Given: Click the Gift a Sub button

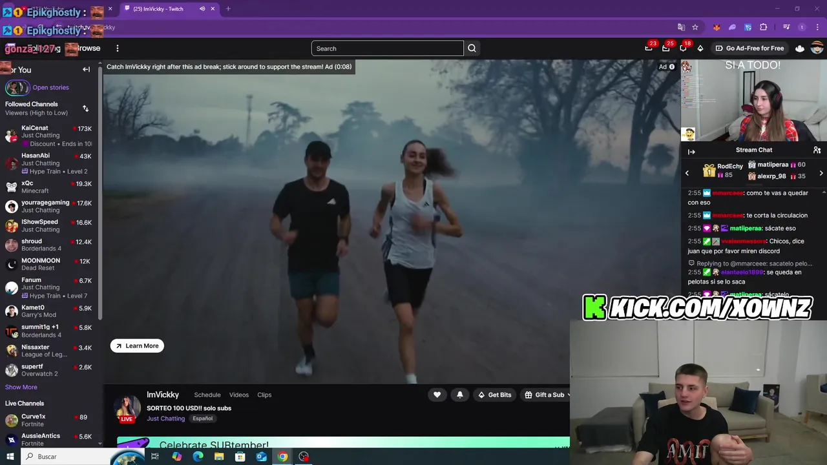Looking at the screenshot, I should 545,395.
